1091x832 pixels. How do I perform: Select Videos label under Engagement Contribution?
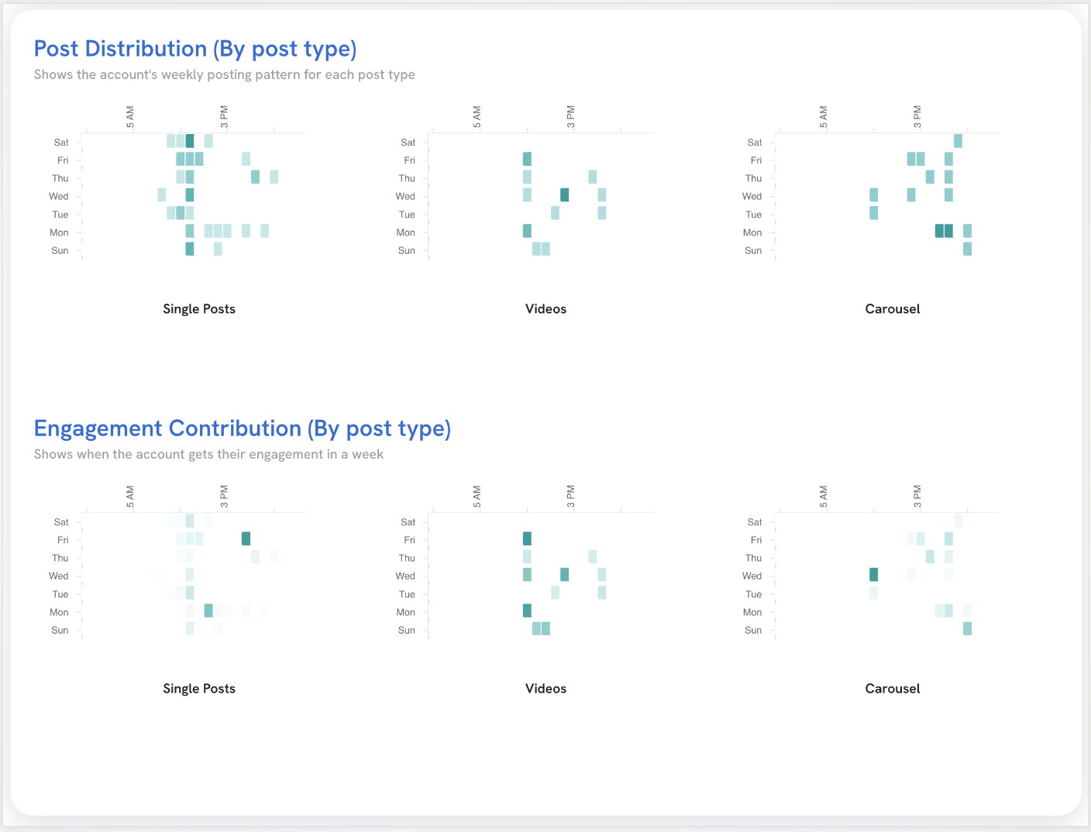pyautogui.click(x=545, y=689)
